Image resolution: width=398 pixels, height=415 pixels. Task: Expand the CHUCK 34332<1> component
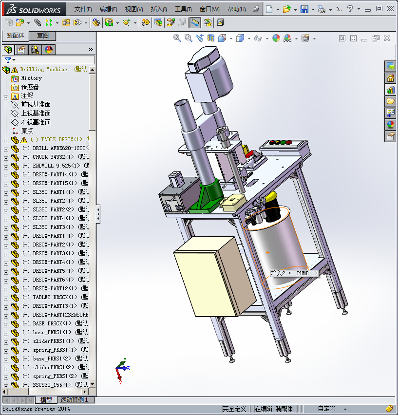6,158
